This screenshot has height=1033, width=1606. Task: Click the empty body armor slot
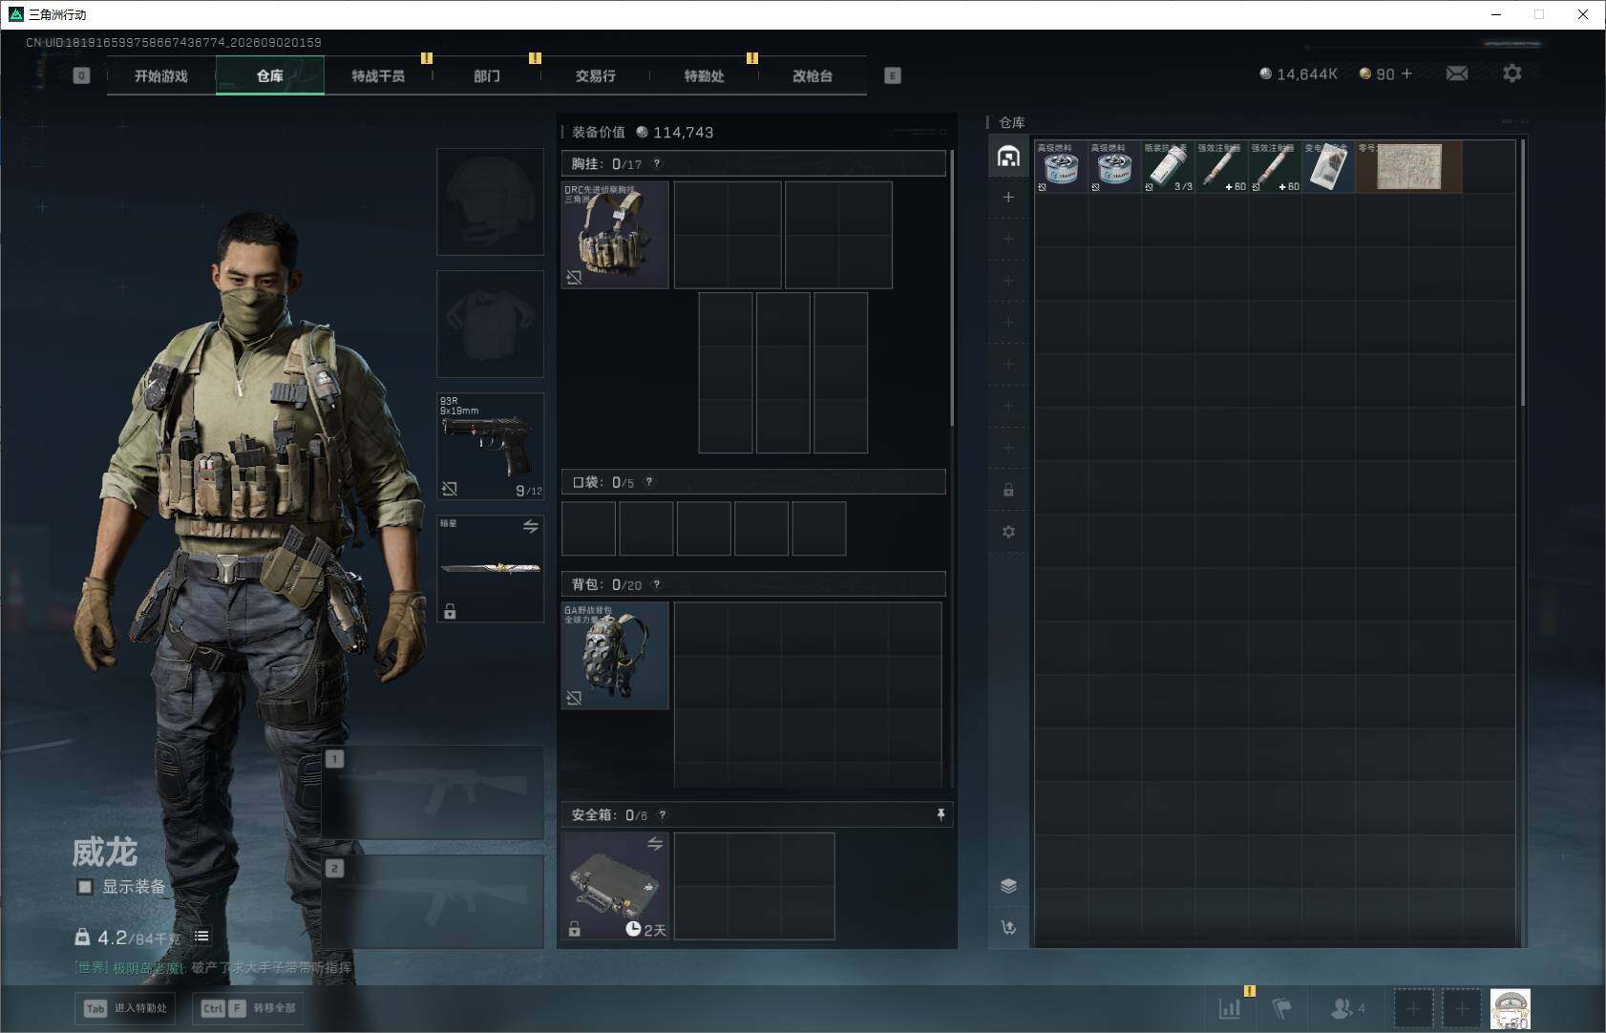491,324
